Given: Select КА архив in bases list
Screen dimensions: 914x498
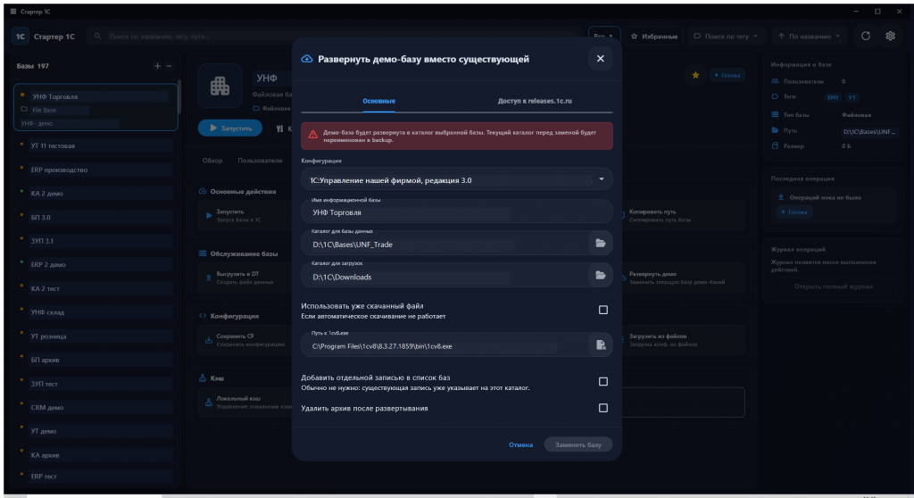Looking at the screenshot, I should pos(96,455).
